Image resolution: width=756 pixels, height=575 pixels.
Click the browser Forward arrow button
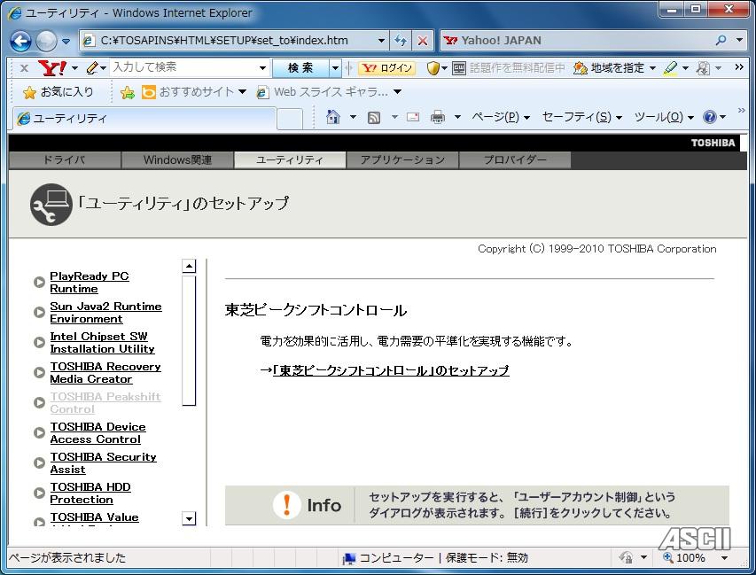point(46,41)
